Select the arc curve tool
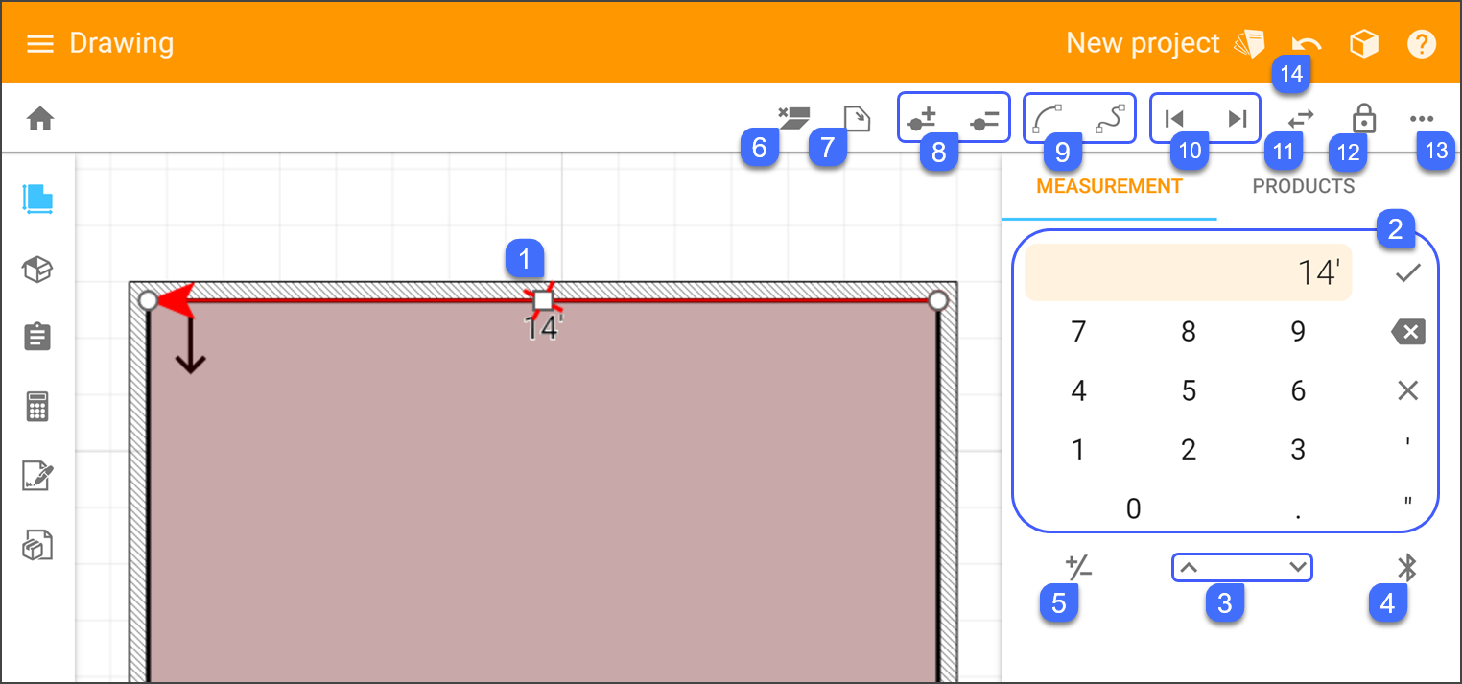The height and width of the screenshot is (684, 1462). pos(1049,119)
